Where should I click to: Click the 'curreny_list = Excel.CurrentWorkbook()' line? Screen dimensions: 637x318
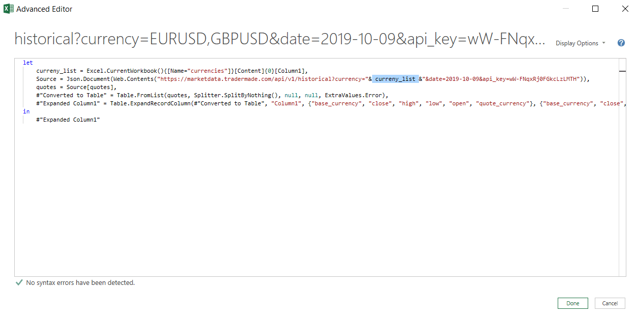coord(172,71)
